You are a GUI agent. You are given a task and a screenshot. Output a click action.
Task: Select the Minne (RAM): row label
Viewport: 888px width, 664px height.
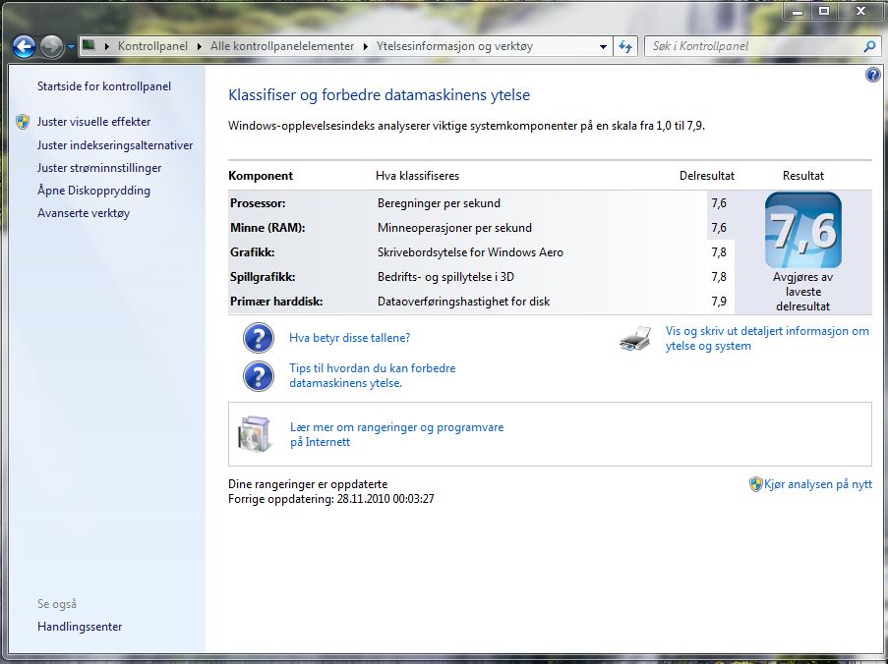(267, 228)
